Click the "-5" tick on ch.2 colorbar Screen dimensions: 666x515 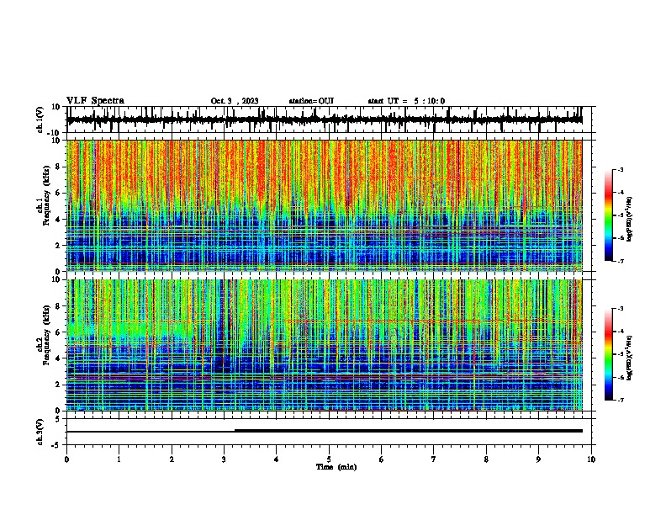pos(621,354)
